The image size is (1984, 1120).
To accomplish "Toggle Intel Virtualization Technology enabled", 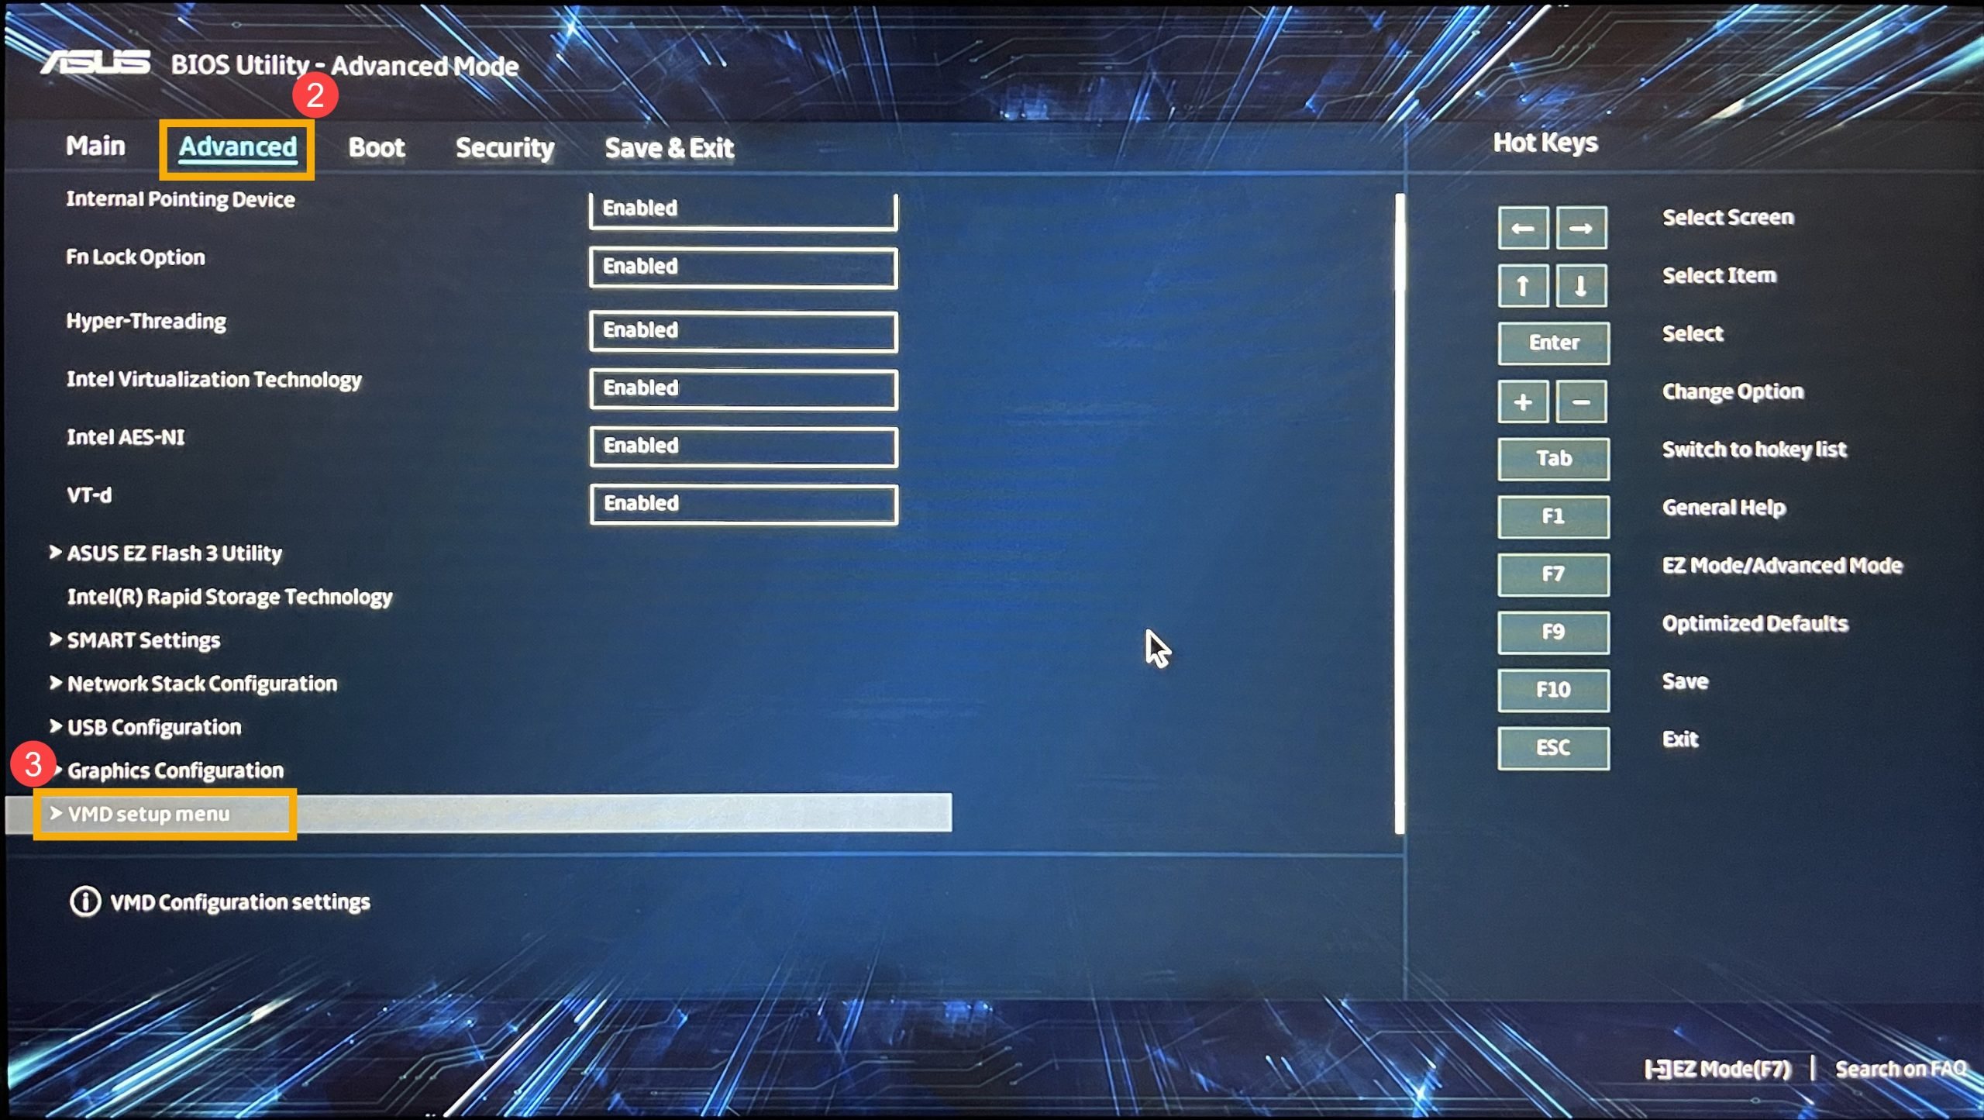I will (x=742, y=388).
